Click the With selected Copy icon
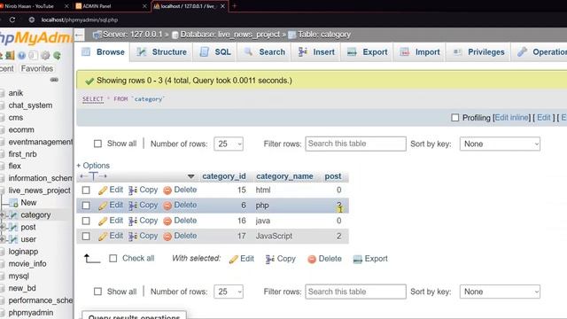Screen dimensions: 567x319 pyautogui.click(x=269, y=259)
